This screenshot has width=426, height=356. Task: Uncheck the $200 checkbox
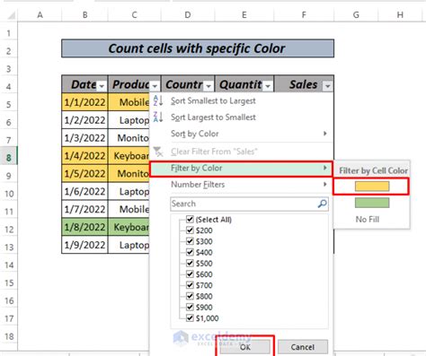[190, 230]
